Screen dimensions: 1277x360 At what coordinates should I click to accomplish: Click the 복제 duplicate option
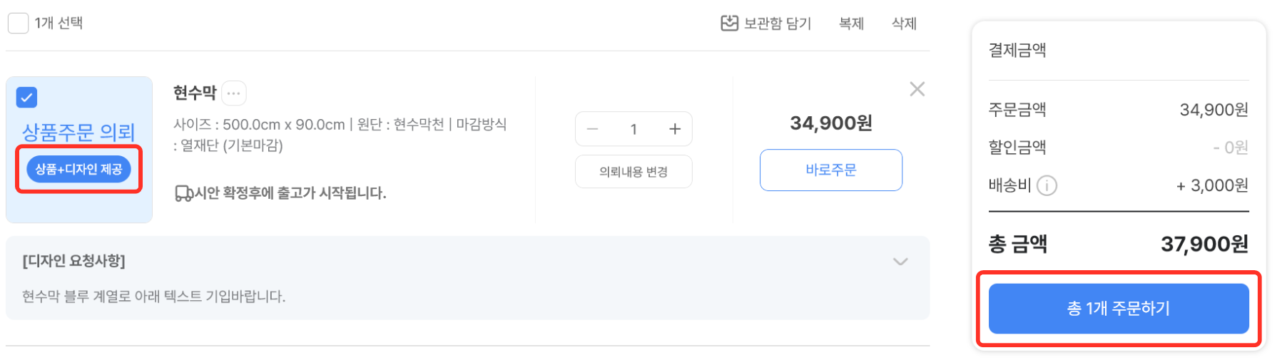pyautogui.click(x=851, y=24)
